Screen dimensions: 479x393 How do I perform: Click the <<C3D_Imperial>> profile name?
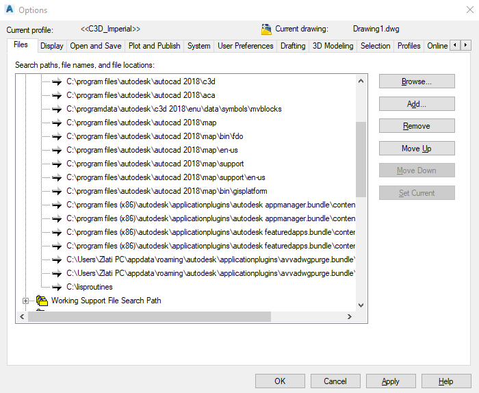coord(111,29)
